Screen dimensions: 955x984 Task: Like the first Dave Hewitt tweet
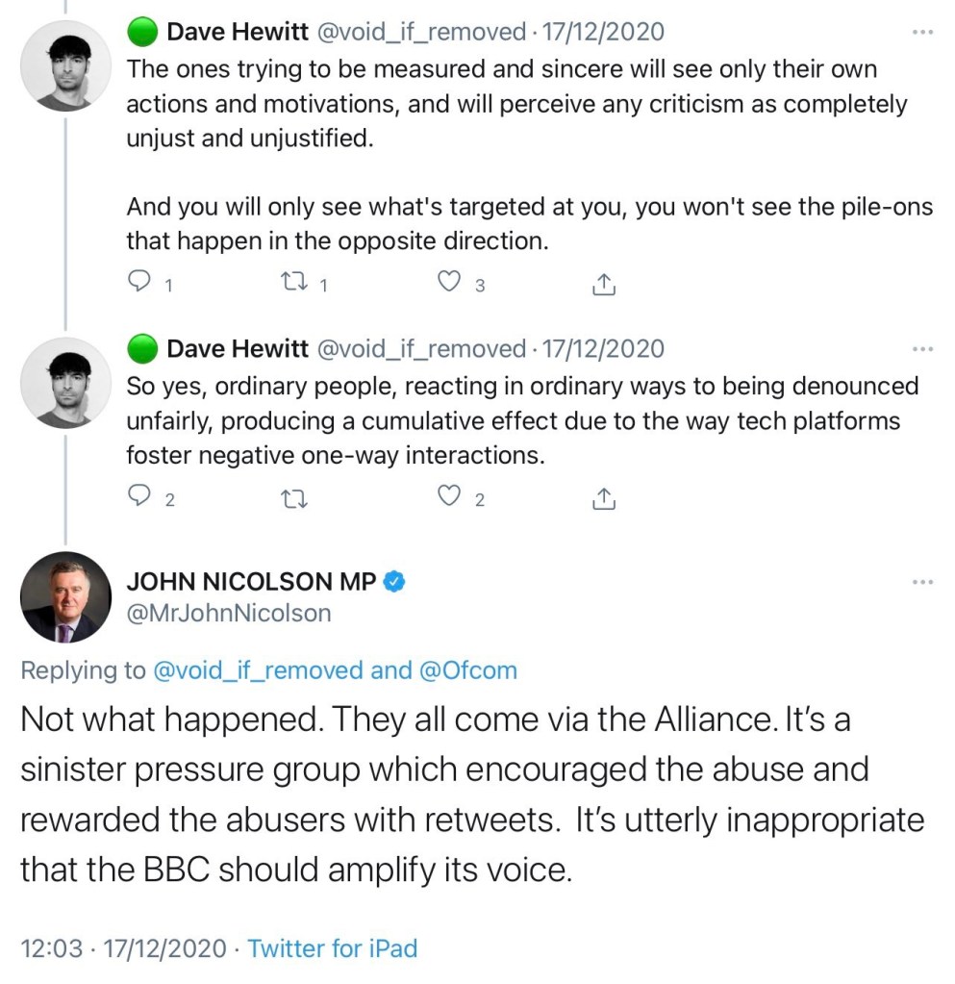coord(449,283)
